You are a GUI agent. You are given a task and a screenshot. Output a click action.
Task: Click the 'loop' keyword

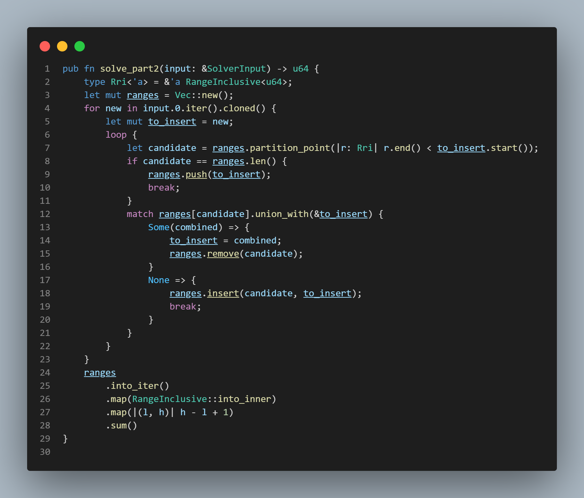pos(116,135)
